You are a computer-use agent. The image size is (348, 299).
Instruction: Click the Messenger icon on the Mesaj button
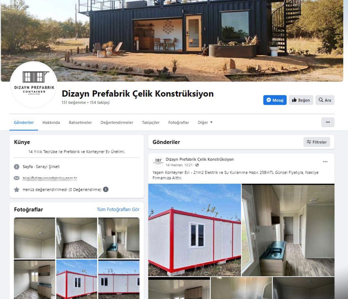[x=269, y=100]
